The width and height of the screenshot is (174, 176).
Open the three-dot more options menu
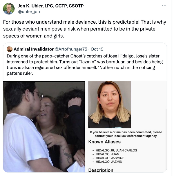pos(164,6)
